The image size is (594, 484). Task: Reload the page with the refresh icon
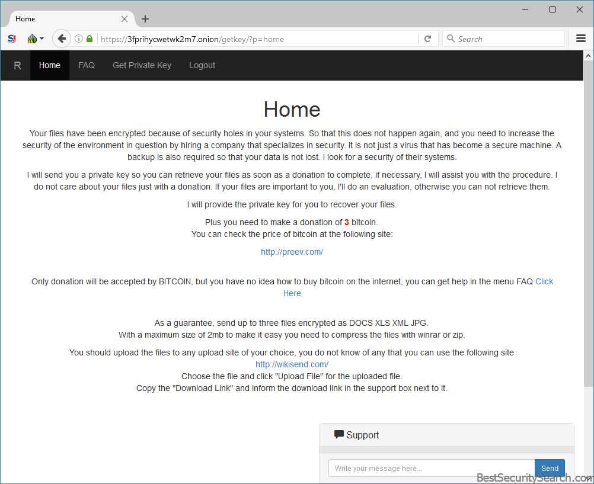[x=427, y=39]
